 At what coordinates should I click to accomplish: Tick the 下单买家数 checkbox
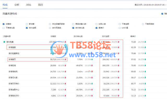click(143, 24)
